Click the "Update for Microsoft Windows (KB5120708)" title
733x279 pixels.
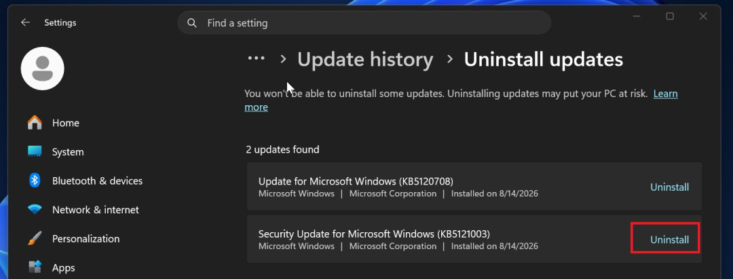click(356, 181)
